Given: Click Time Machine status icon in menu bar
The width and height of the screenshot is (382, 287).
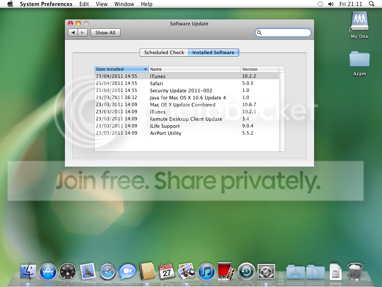Looking at the screenshot, I should tap(320, 4).
